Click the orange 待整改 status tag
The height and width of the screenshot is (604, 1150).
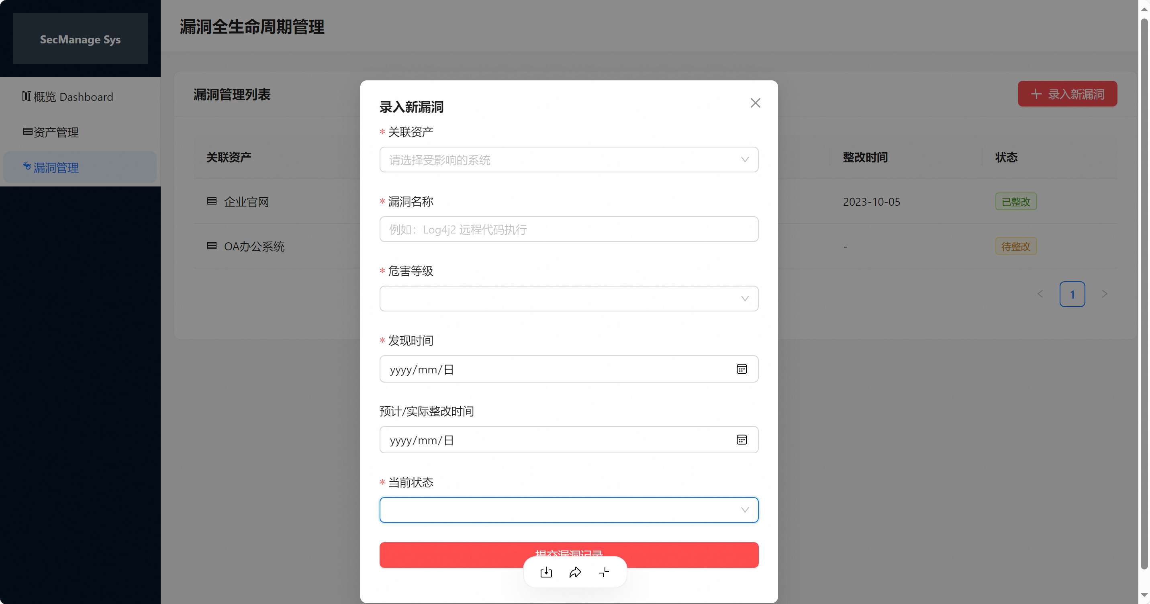(1015, 247)
